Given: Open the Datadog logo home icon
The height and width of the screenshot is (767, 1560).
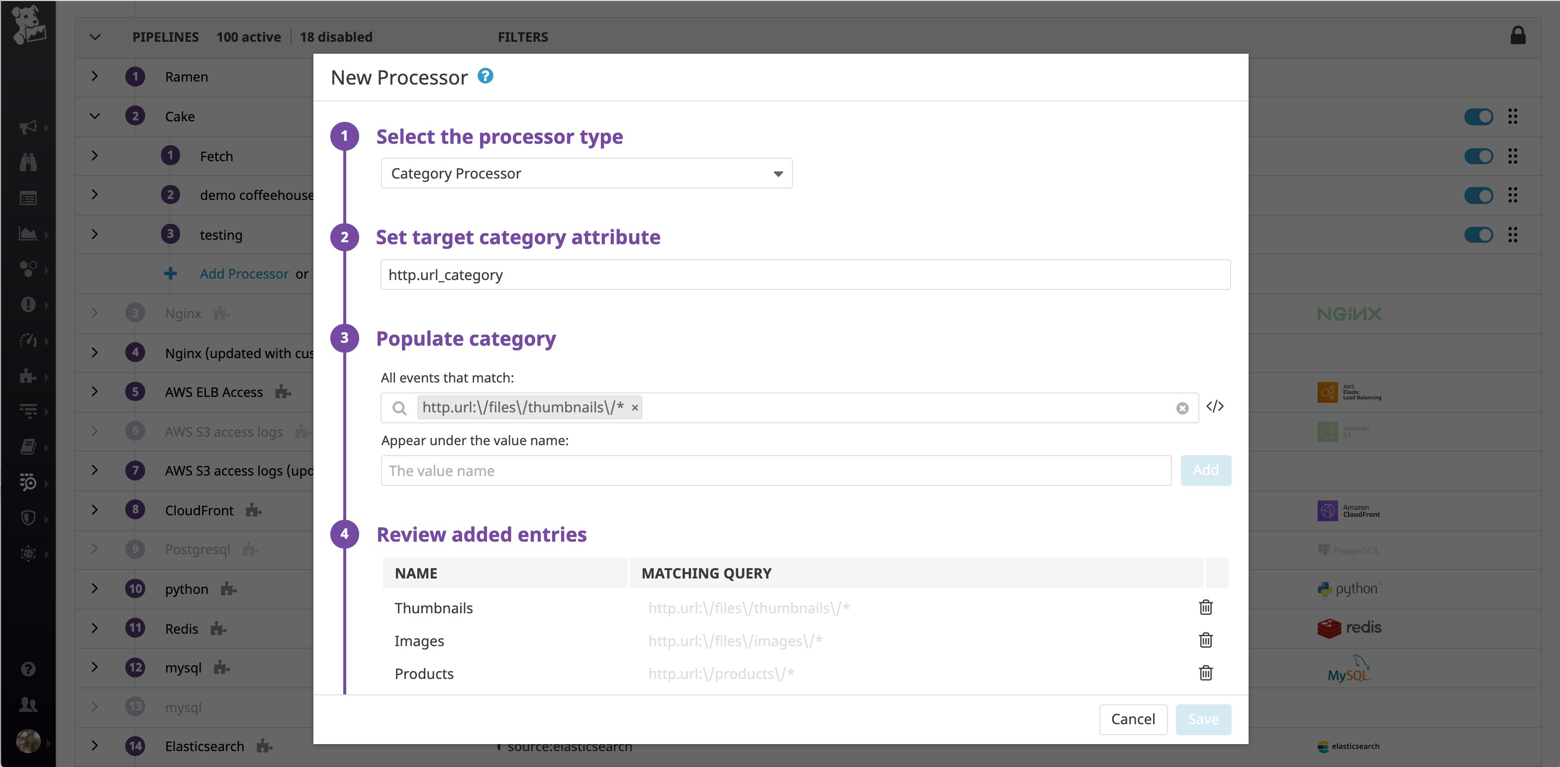Looking at the screenshot, I should [x=28, y=25].
